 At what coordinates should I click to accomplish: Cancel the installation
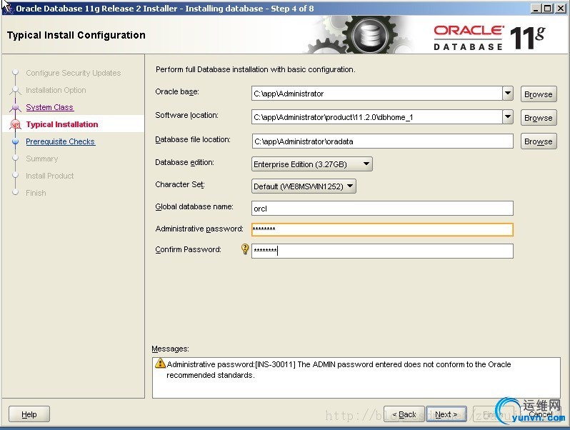tap(540, 414)
